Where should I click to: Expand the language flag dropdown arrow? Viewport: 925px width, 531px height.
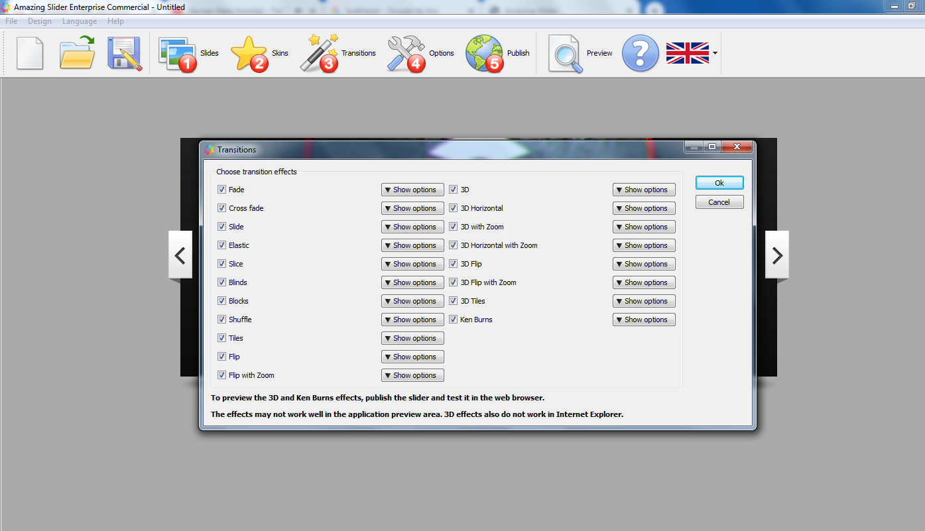[x=715, y=53]
